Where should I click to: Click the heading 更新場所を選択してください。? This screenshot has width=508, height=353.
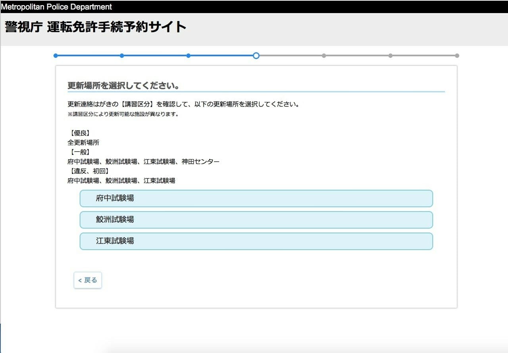pyautogui.click(x=124, y=86)
